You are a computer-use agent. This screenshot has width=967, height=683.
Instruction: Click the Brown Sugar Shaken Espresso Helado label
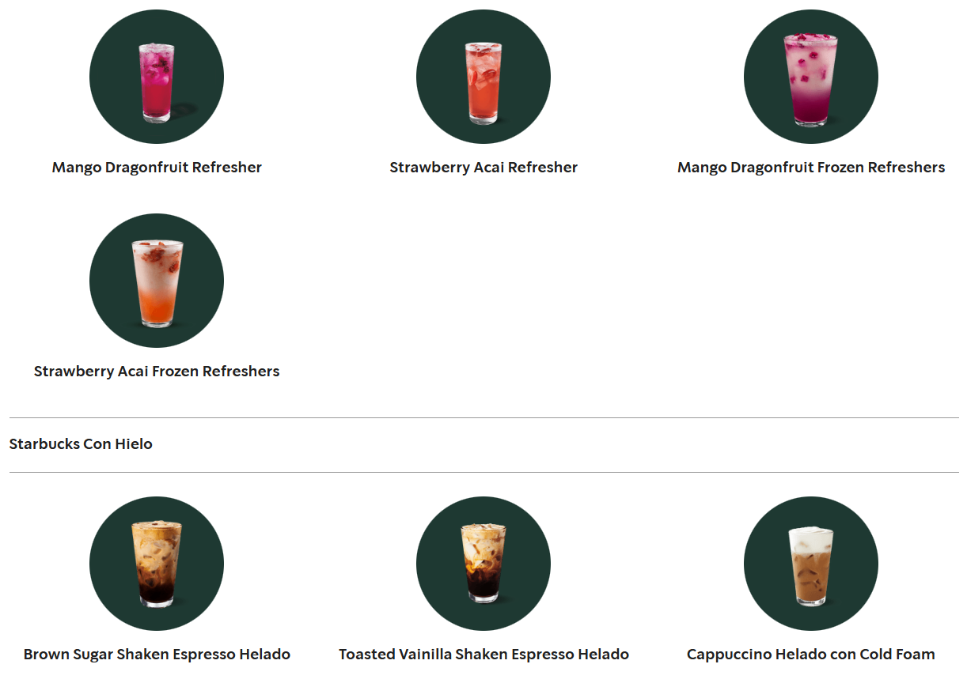tap(157, 655)
